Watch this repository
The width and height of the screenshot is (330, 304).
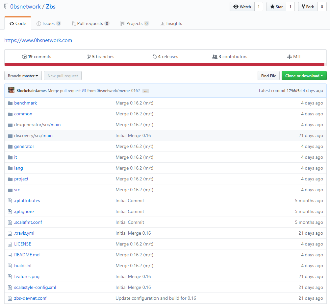click(x=242, y=7)
